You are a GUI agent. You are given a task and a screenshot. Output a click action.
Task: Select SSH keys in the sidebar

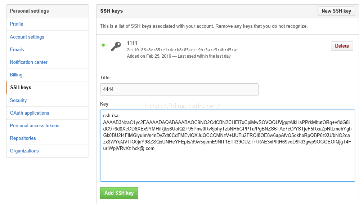(x=21, y=87)
